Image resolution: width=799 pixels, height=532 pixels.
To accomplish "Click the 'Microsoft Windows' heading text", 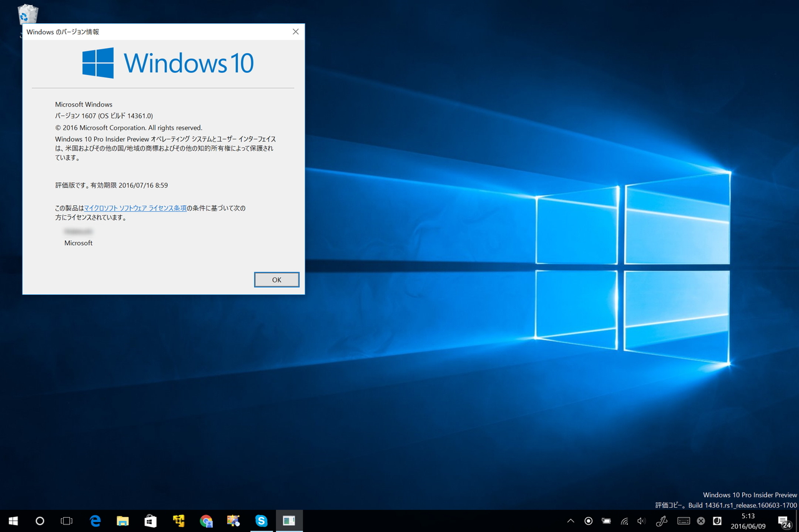I will [x=84, y=105].
